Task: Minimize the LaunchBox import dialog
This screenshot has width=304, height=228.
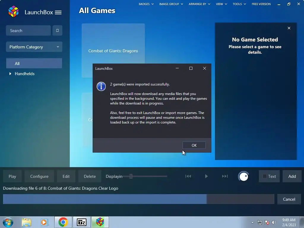Action: [177, 68]
